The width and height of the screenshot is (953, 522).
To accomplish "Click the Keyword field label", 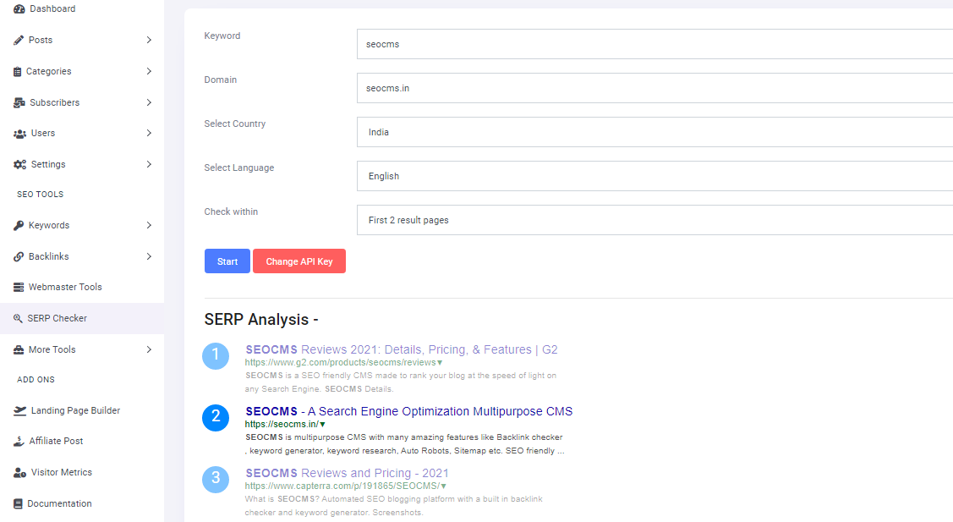I will pos(222,36).
